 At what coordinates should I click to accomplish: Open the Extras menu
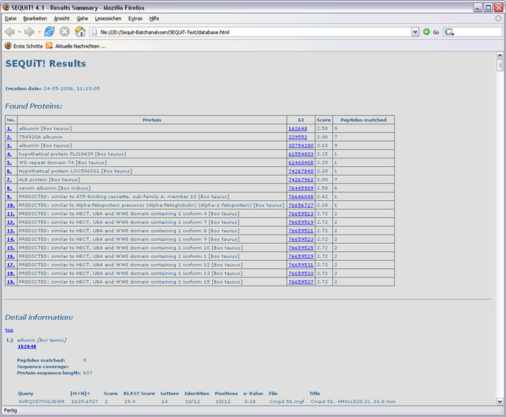(x=135, y=18)
